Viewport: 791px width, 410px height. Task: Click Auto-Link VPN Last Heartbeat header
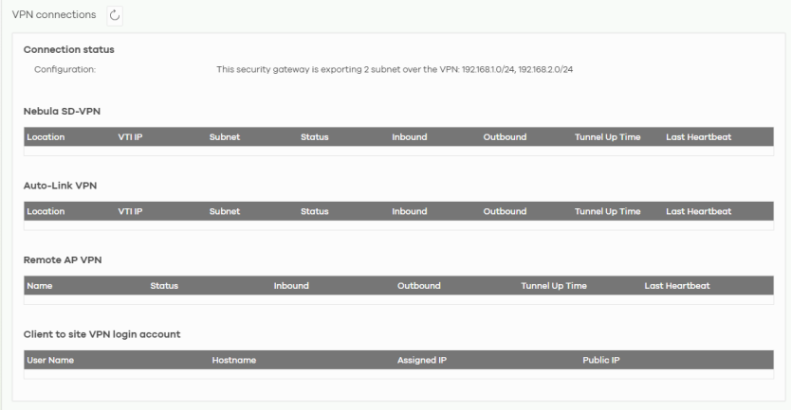699,211
